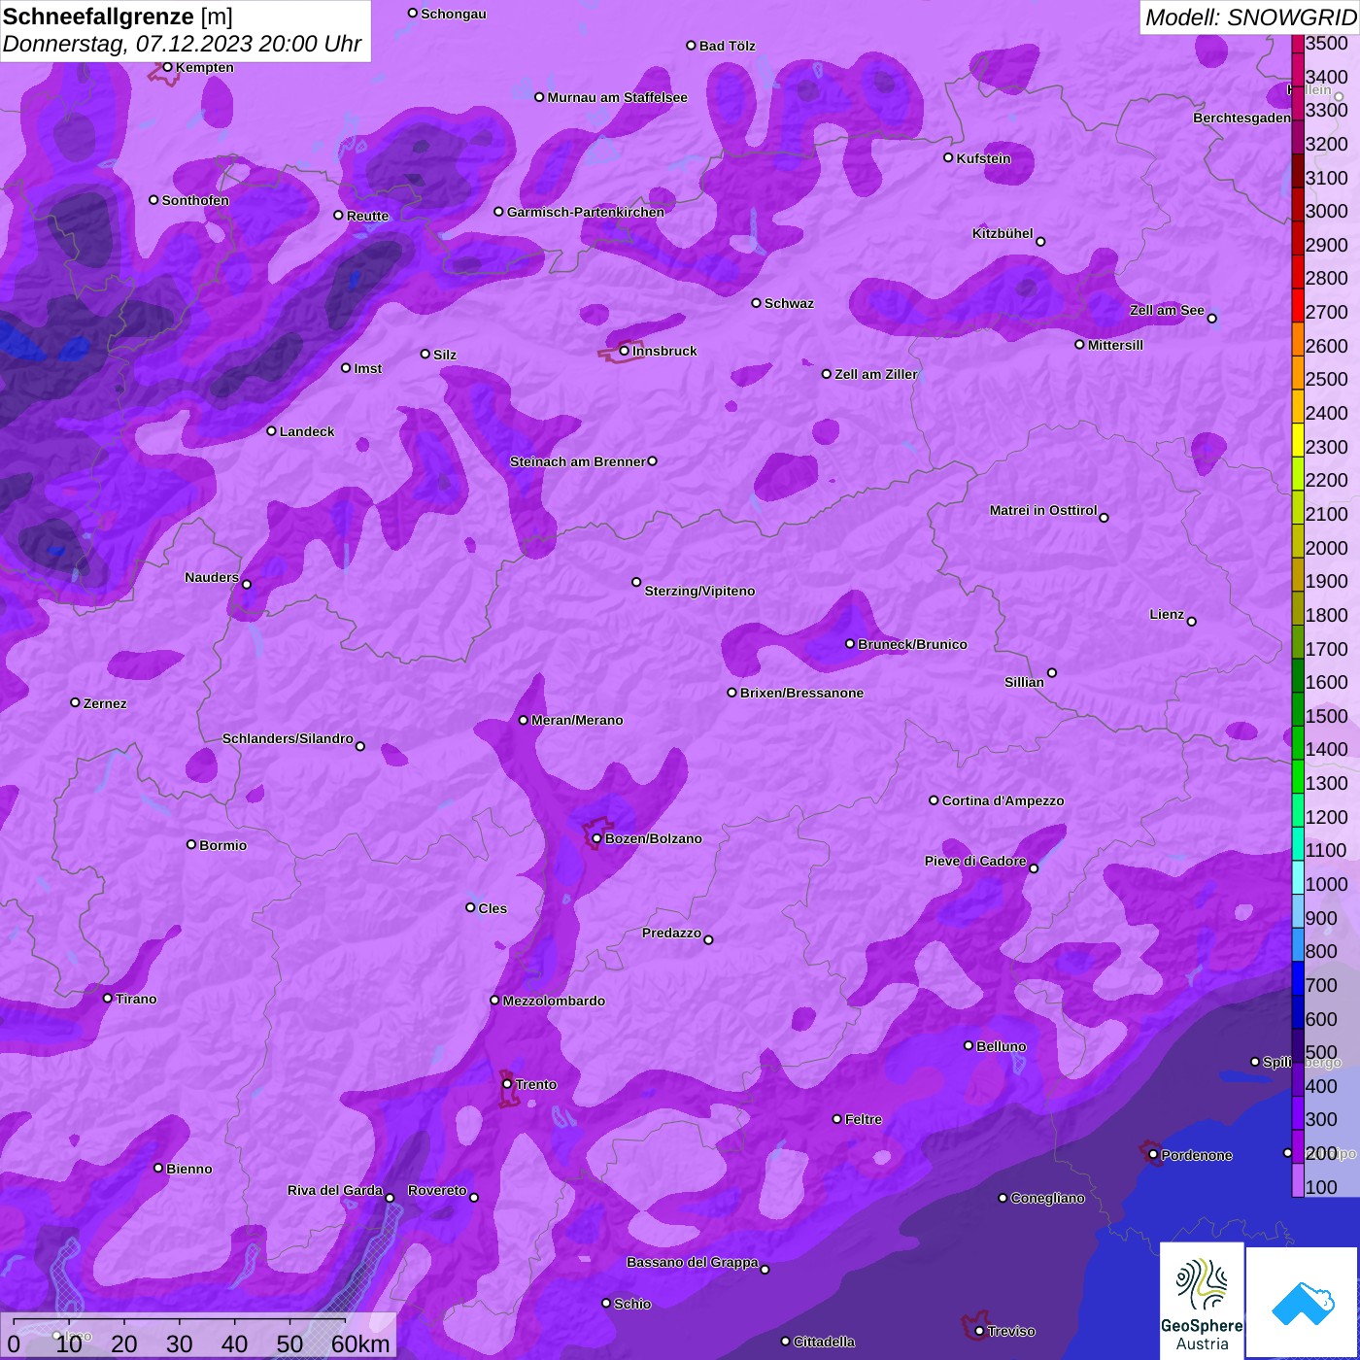
Task: Click the GeoSphere Austria logo
Action: click(x=1202, y=1302)
